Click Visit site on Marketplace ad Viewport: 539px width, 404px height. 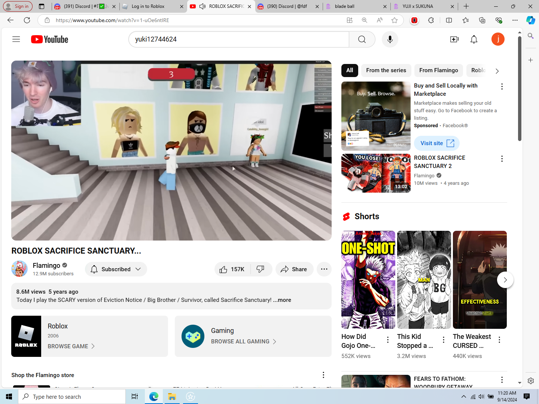point(436,143)
